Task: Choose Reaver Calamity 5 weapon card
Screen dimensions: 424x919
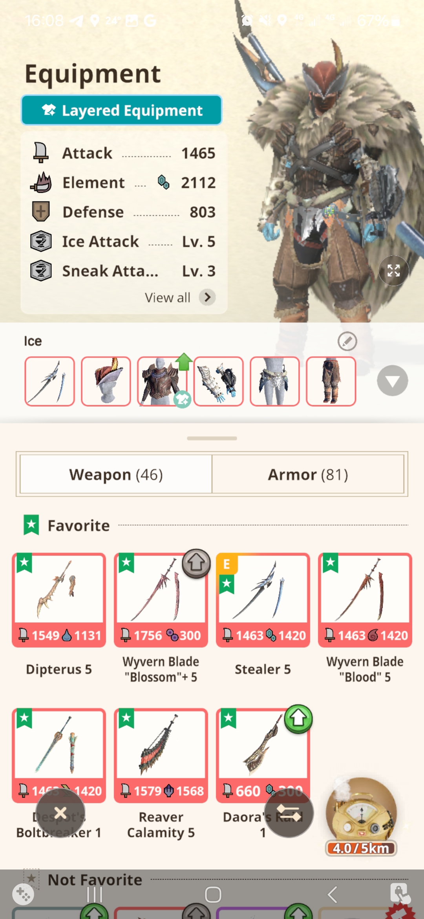Action: pyautogui.click(x=161, y=756)
